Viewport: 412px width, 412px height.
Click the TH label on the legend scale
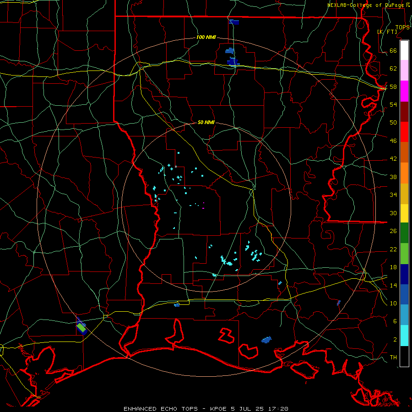pyautogui.click(x=393, y=358)
